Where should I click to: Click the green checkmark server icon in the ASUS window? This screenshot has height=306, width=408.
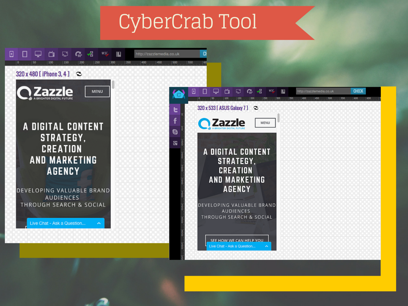point(259,91)
